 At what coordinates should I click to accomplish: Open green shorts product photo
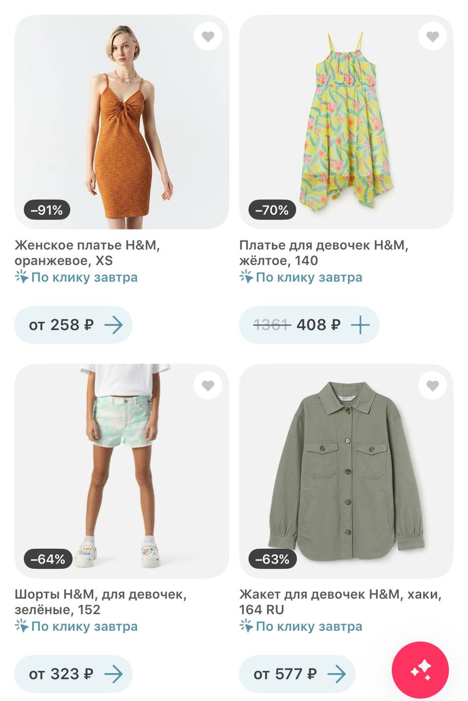[x=122, y=471]
